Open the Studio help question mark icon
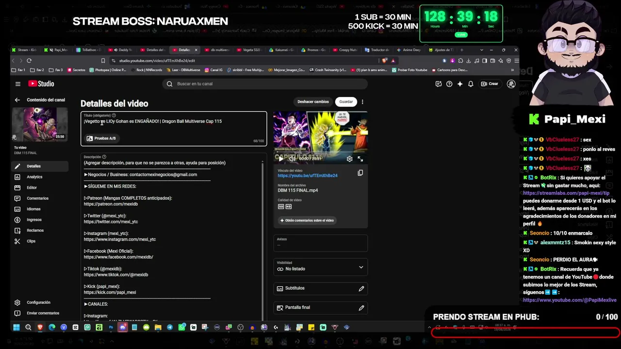 449,84
